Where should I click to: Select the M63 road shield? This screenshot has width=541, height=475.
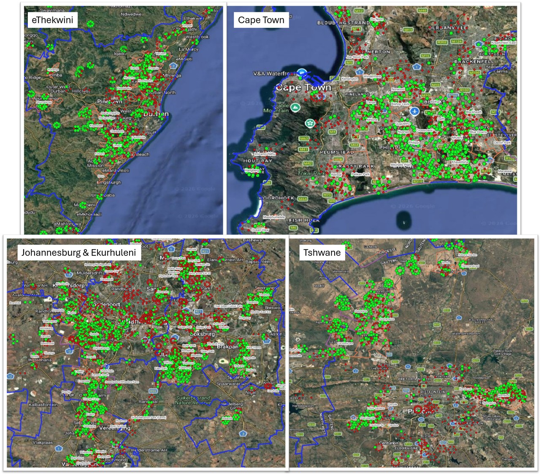[x=304, y=138]
